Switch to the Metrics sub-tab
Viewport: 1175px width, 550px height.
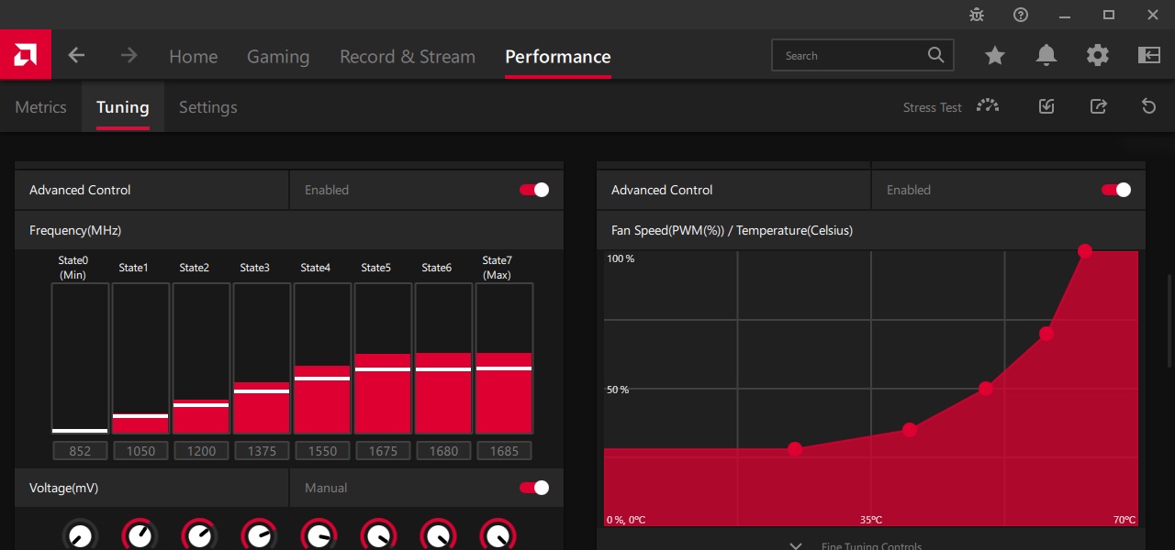point(40,107)
